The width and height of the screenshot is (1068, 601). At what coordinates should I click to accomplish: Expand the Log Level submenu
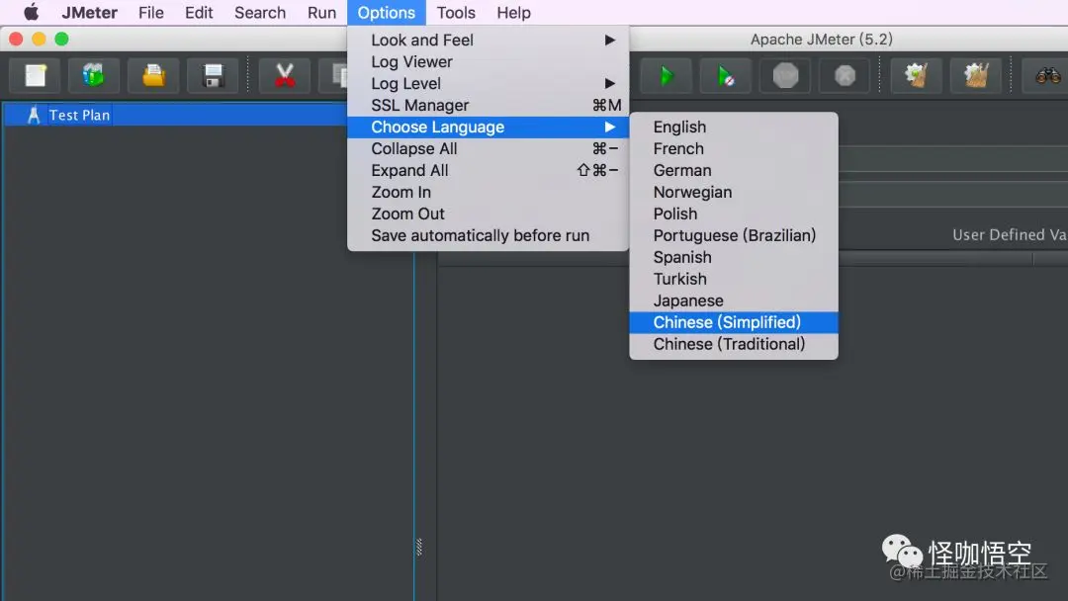click(488, 84)
